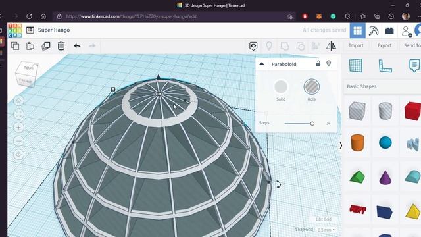Pick the green Roof shape
The width and height of the screenshot is (421, 237).
click(x=357, y=177)
